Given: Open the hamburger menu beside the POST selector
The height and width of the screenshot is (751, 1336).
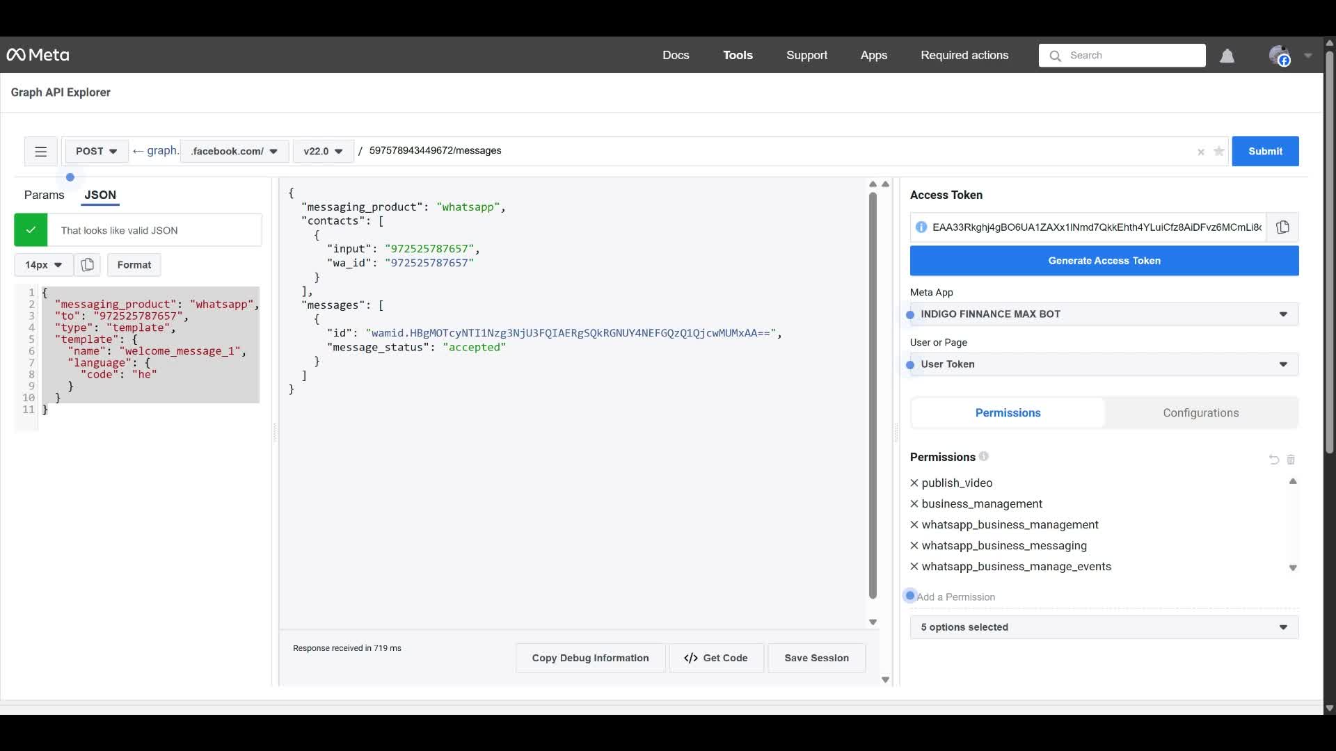Looking at the screenshot, I should coord(41,152).
